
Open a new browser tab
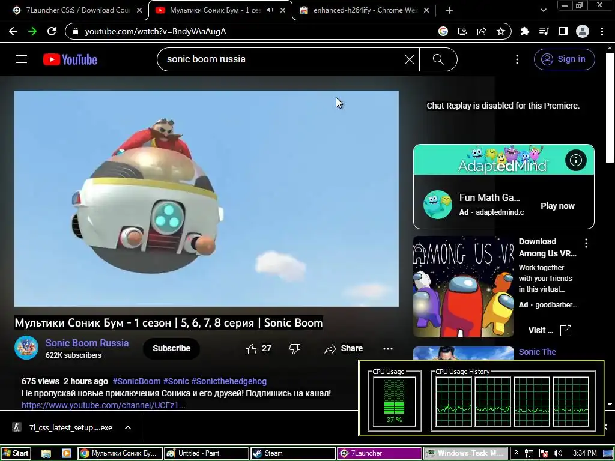click(449, 10)
